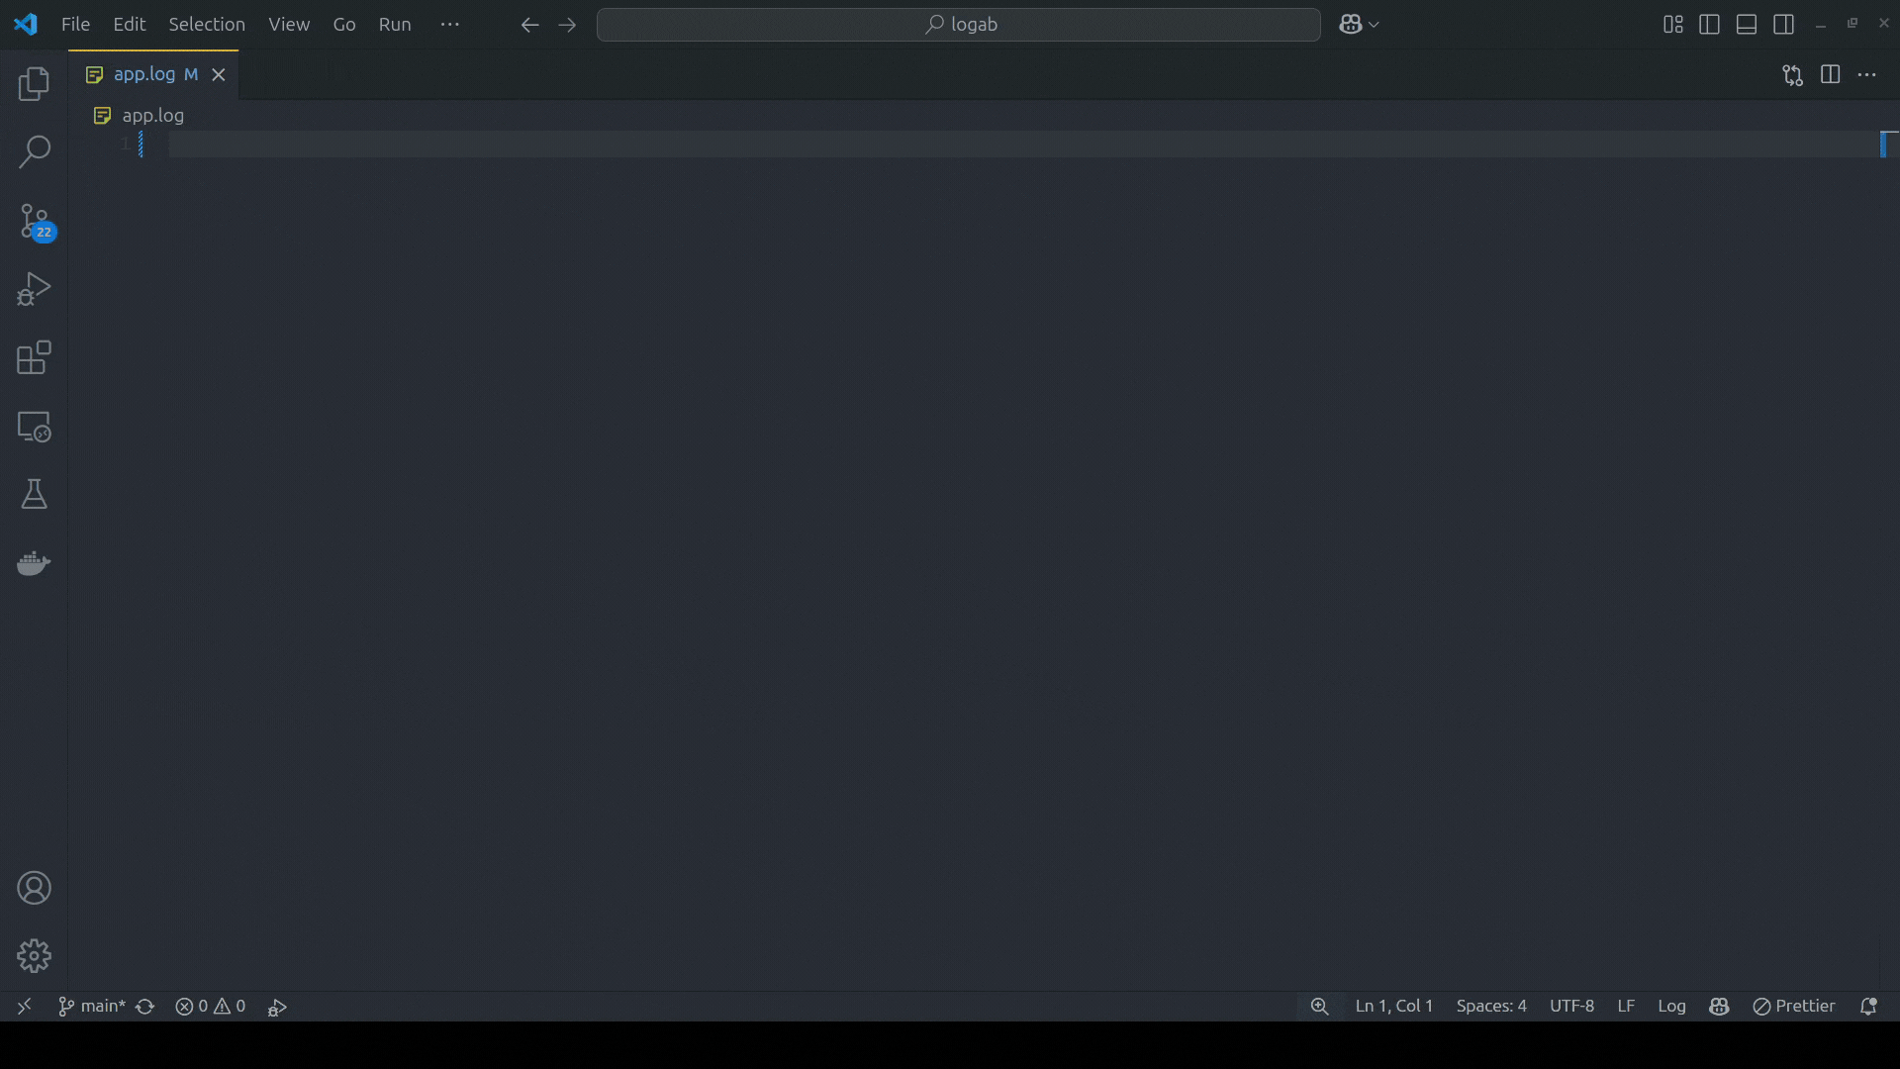Open the notifications bell
The width and height of the screenshot is (1900, 1069).
1868,1007
